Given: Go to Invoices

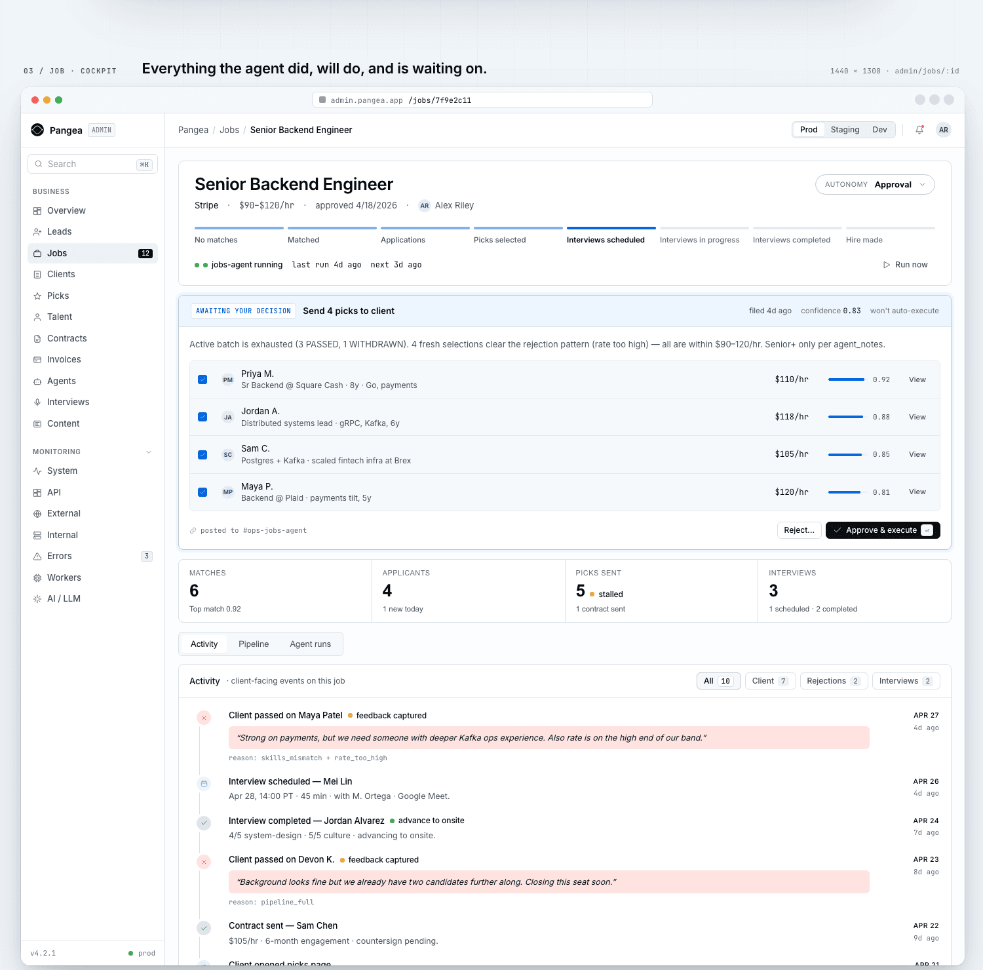Looking at the screenshot, I should pos(92,359).
